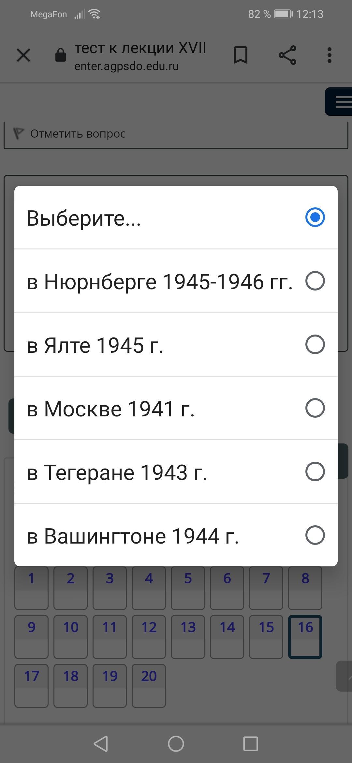Close the browser tab with X icon
Screen dimensions: 352x763
pyautogui.click(x=23, y=55)
